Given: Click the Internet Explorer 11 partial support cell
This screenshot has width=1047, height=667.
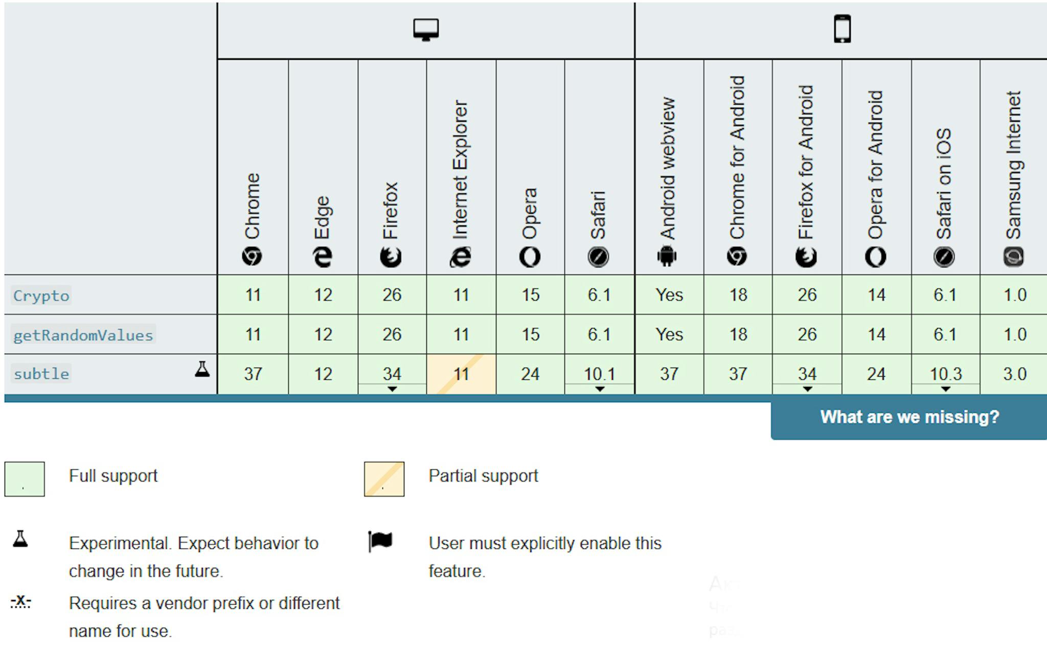Looking at the screenshot, I should point(461,374).
